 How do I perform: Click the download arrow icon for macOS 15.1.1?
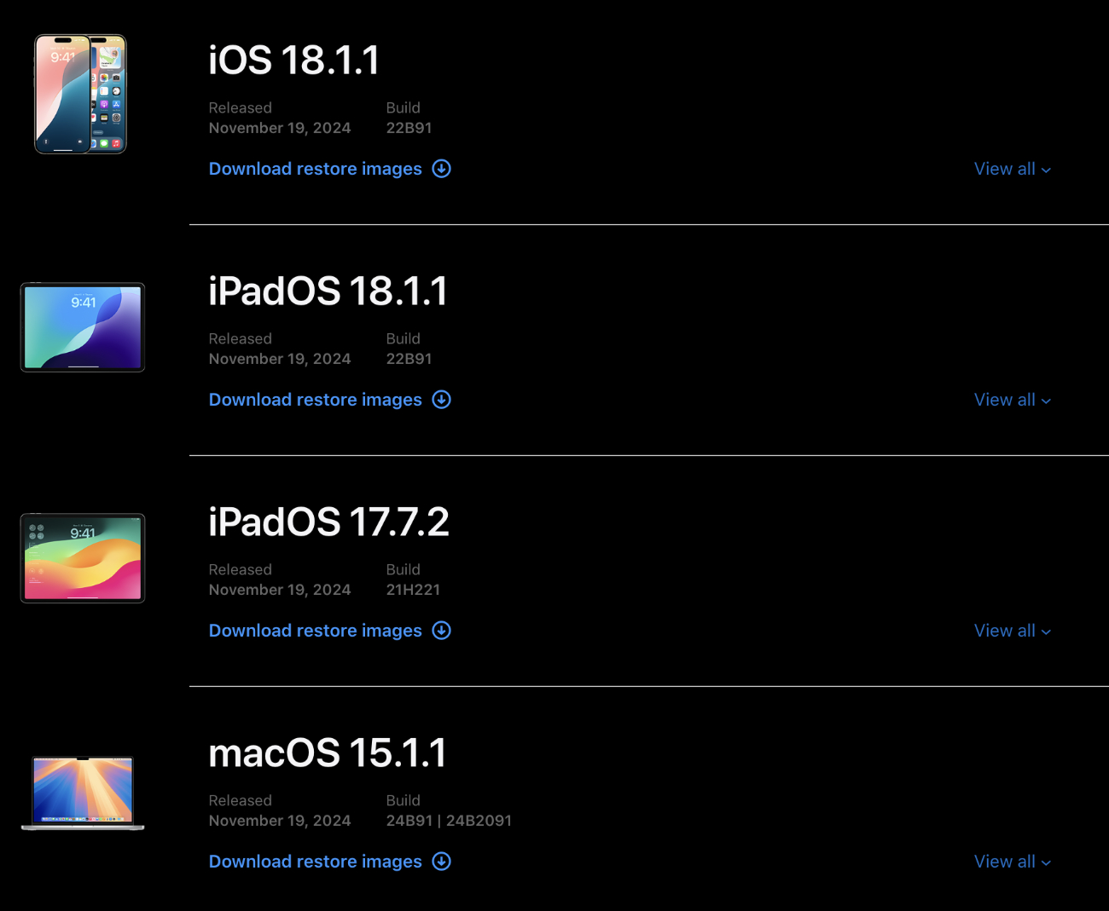441,862
